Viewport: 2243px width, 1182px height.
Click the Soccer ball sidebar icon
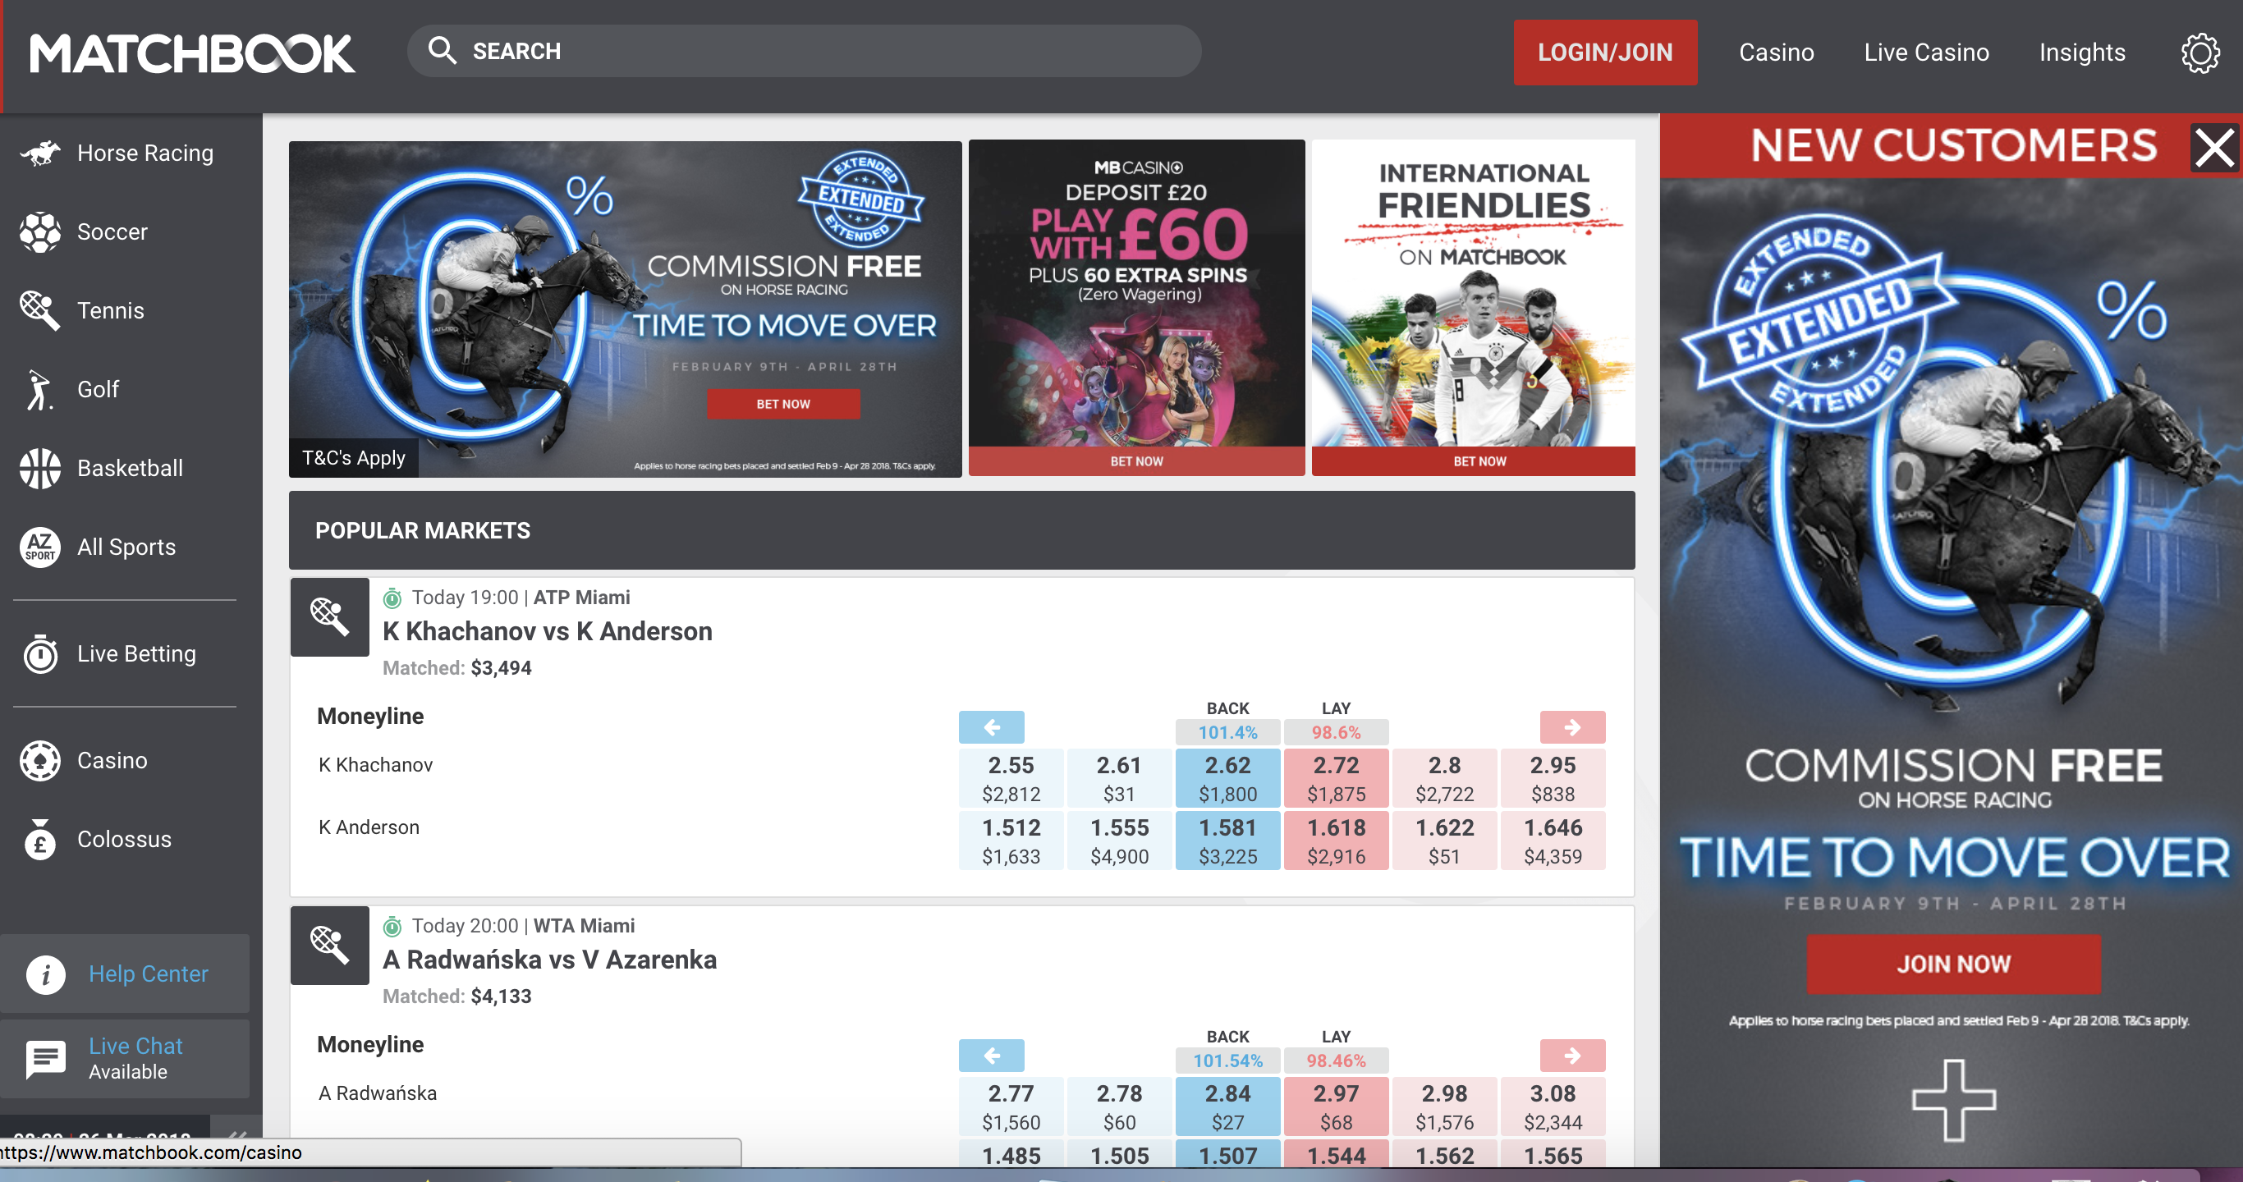[x=40, y=232]
